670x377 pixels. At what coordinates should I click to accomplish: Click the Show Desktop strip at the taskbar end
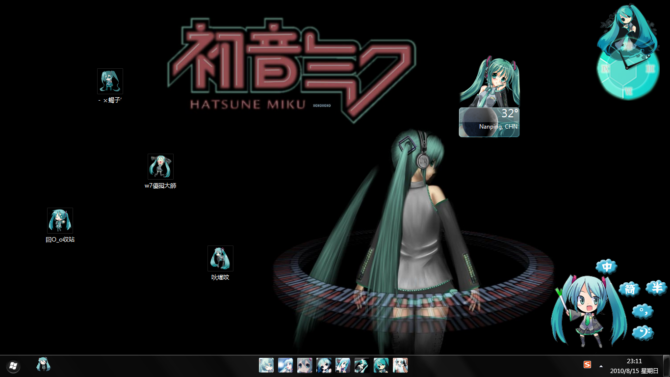click(x=666, y=366)
